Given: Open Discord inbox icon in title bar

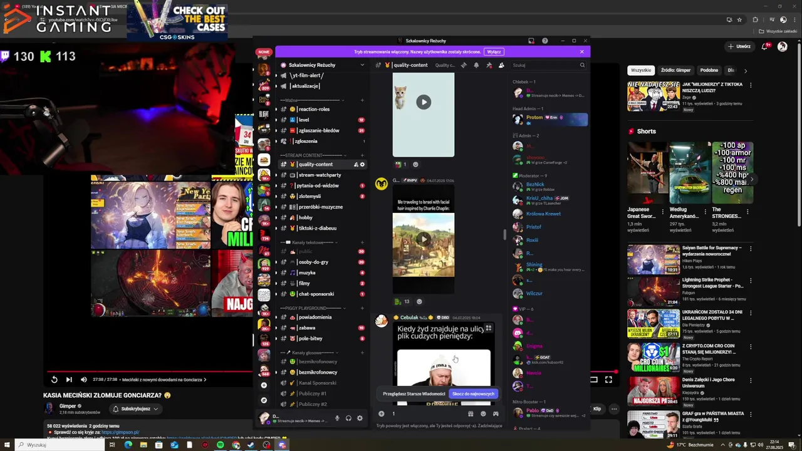Looking at the screenshot, I should (x=531, y=41).
